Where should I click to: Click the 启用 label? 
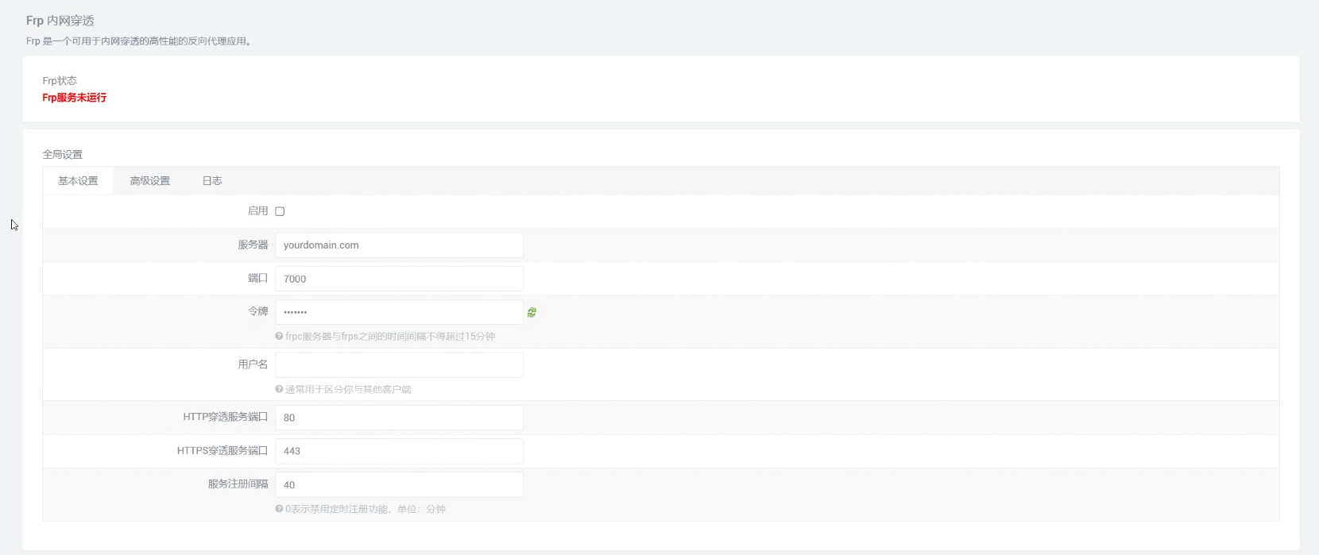[x=257, y=211]
